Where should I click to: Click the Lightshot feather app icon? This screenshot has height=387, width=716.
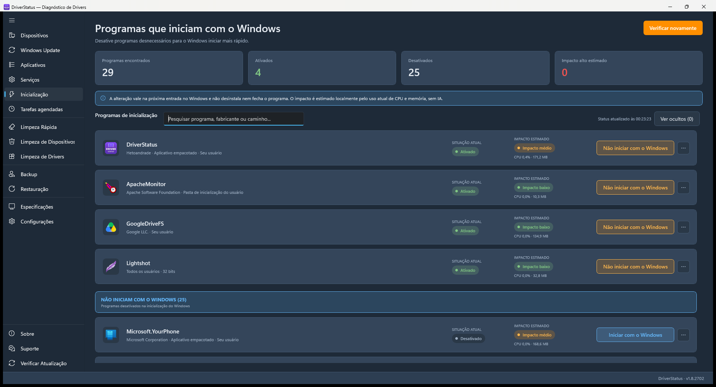tap(111, 267)
